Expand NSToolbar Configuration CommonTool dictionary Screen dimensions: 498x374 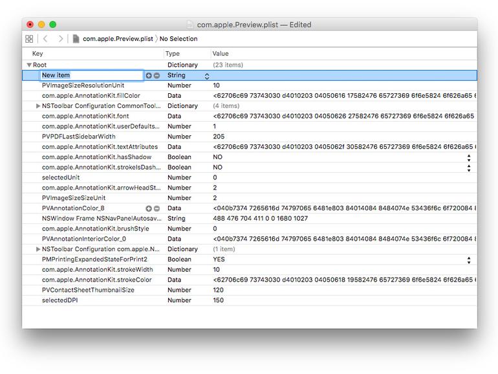pos(38,106)
